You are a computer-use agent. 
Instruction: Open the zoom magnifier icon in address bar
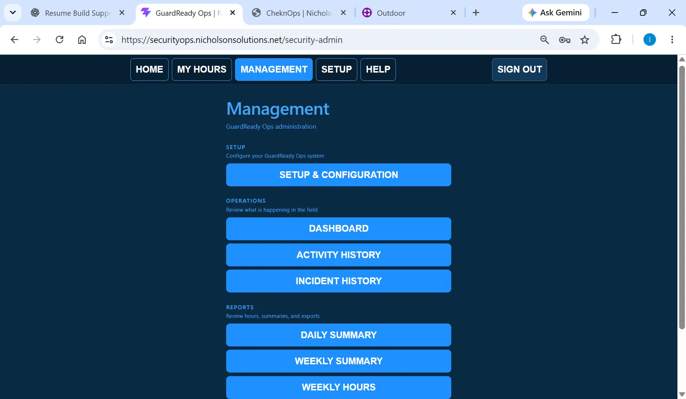[545, 40]
